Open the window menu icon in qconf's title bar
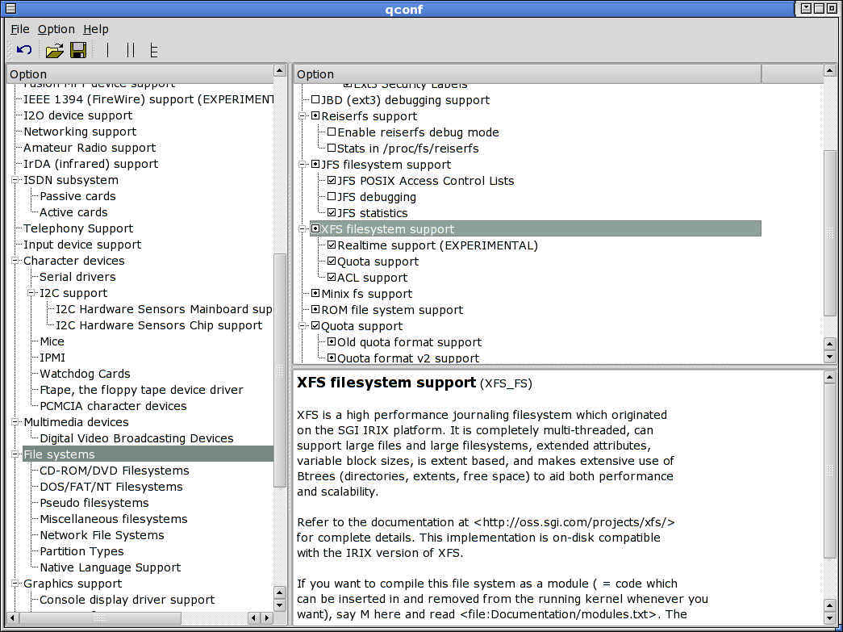 click(10, 8)
